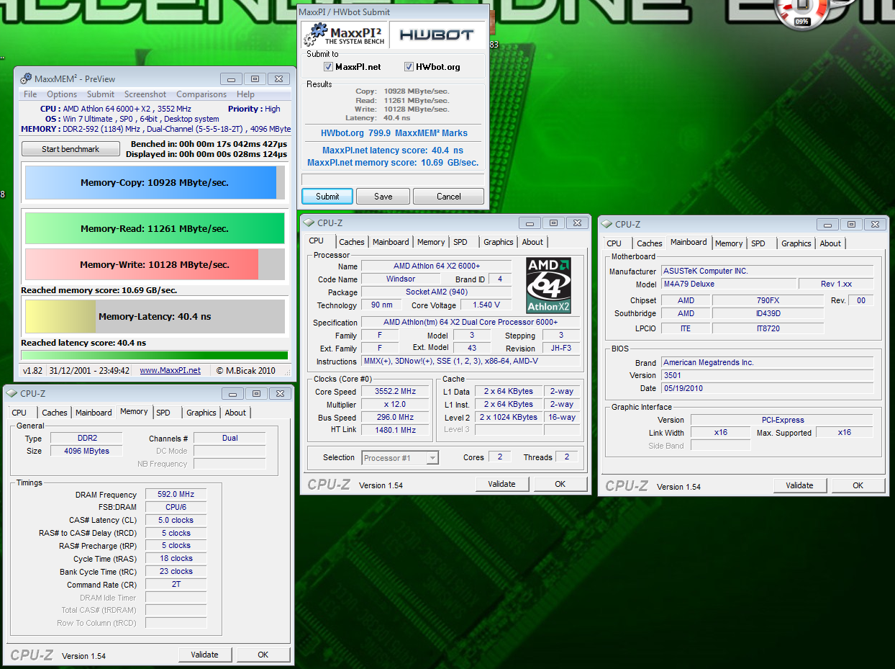Click the green progress bar in MaxxMEM²
The image size is (895, 669).
[155, 355]
